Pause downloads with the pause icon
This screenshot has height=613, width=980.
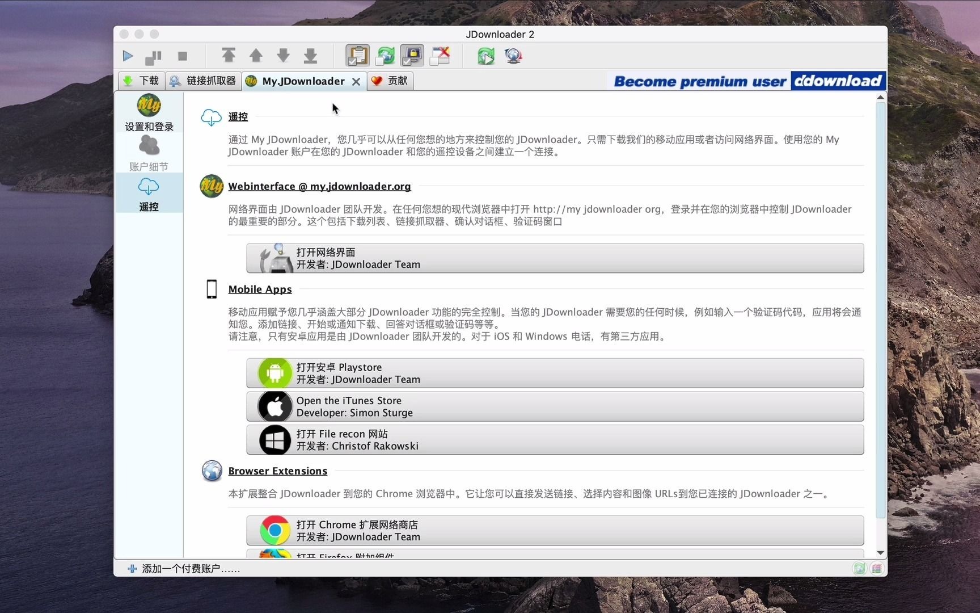pos(154,57)
